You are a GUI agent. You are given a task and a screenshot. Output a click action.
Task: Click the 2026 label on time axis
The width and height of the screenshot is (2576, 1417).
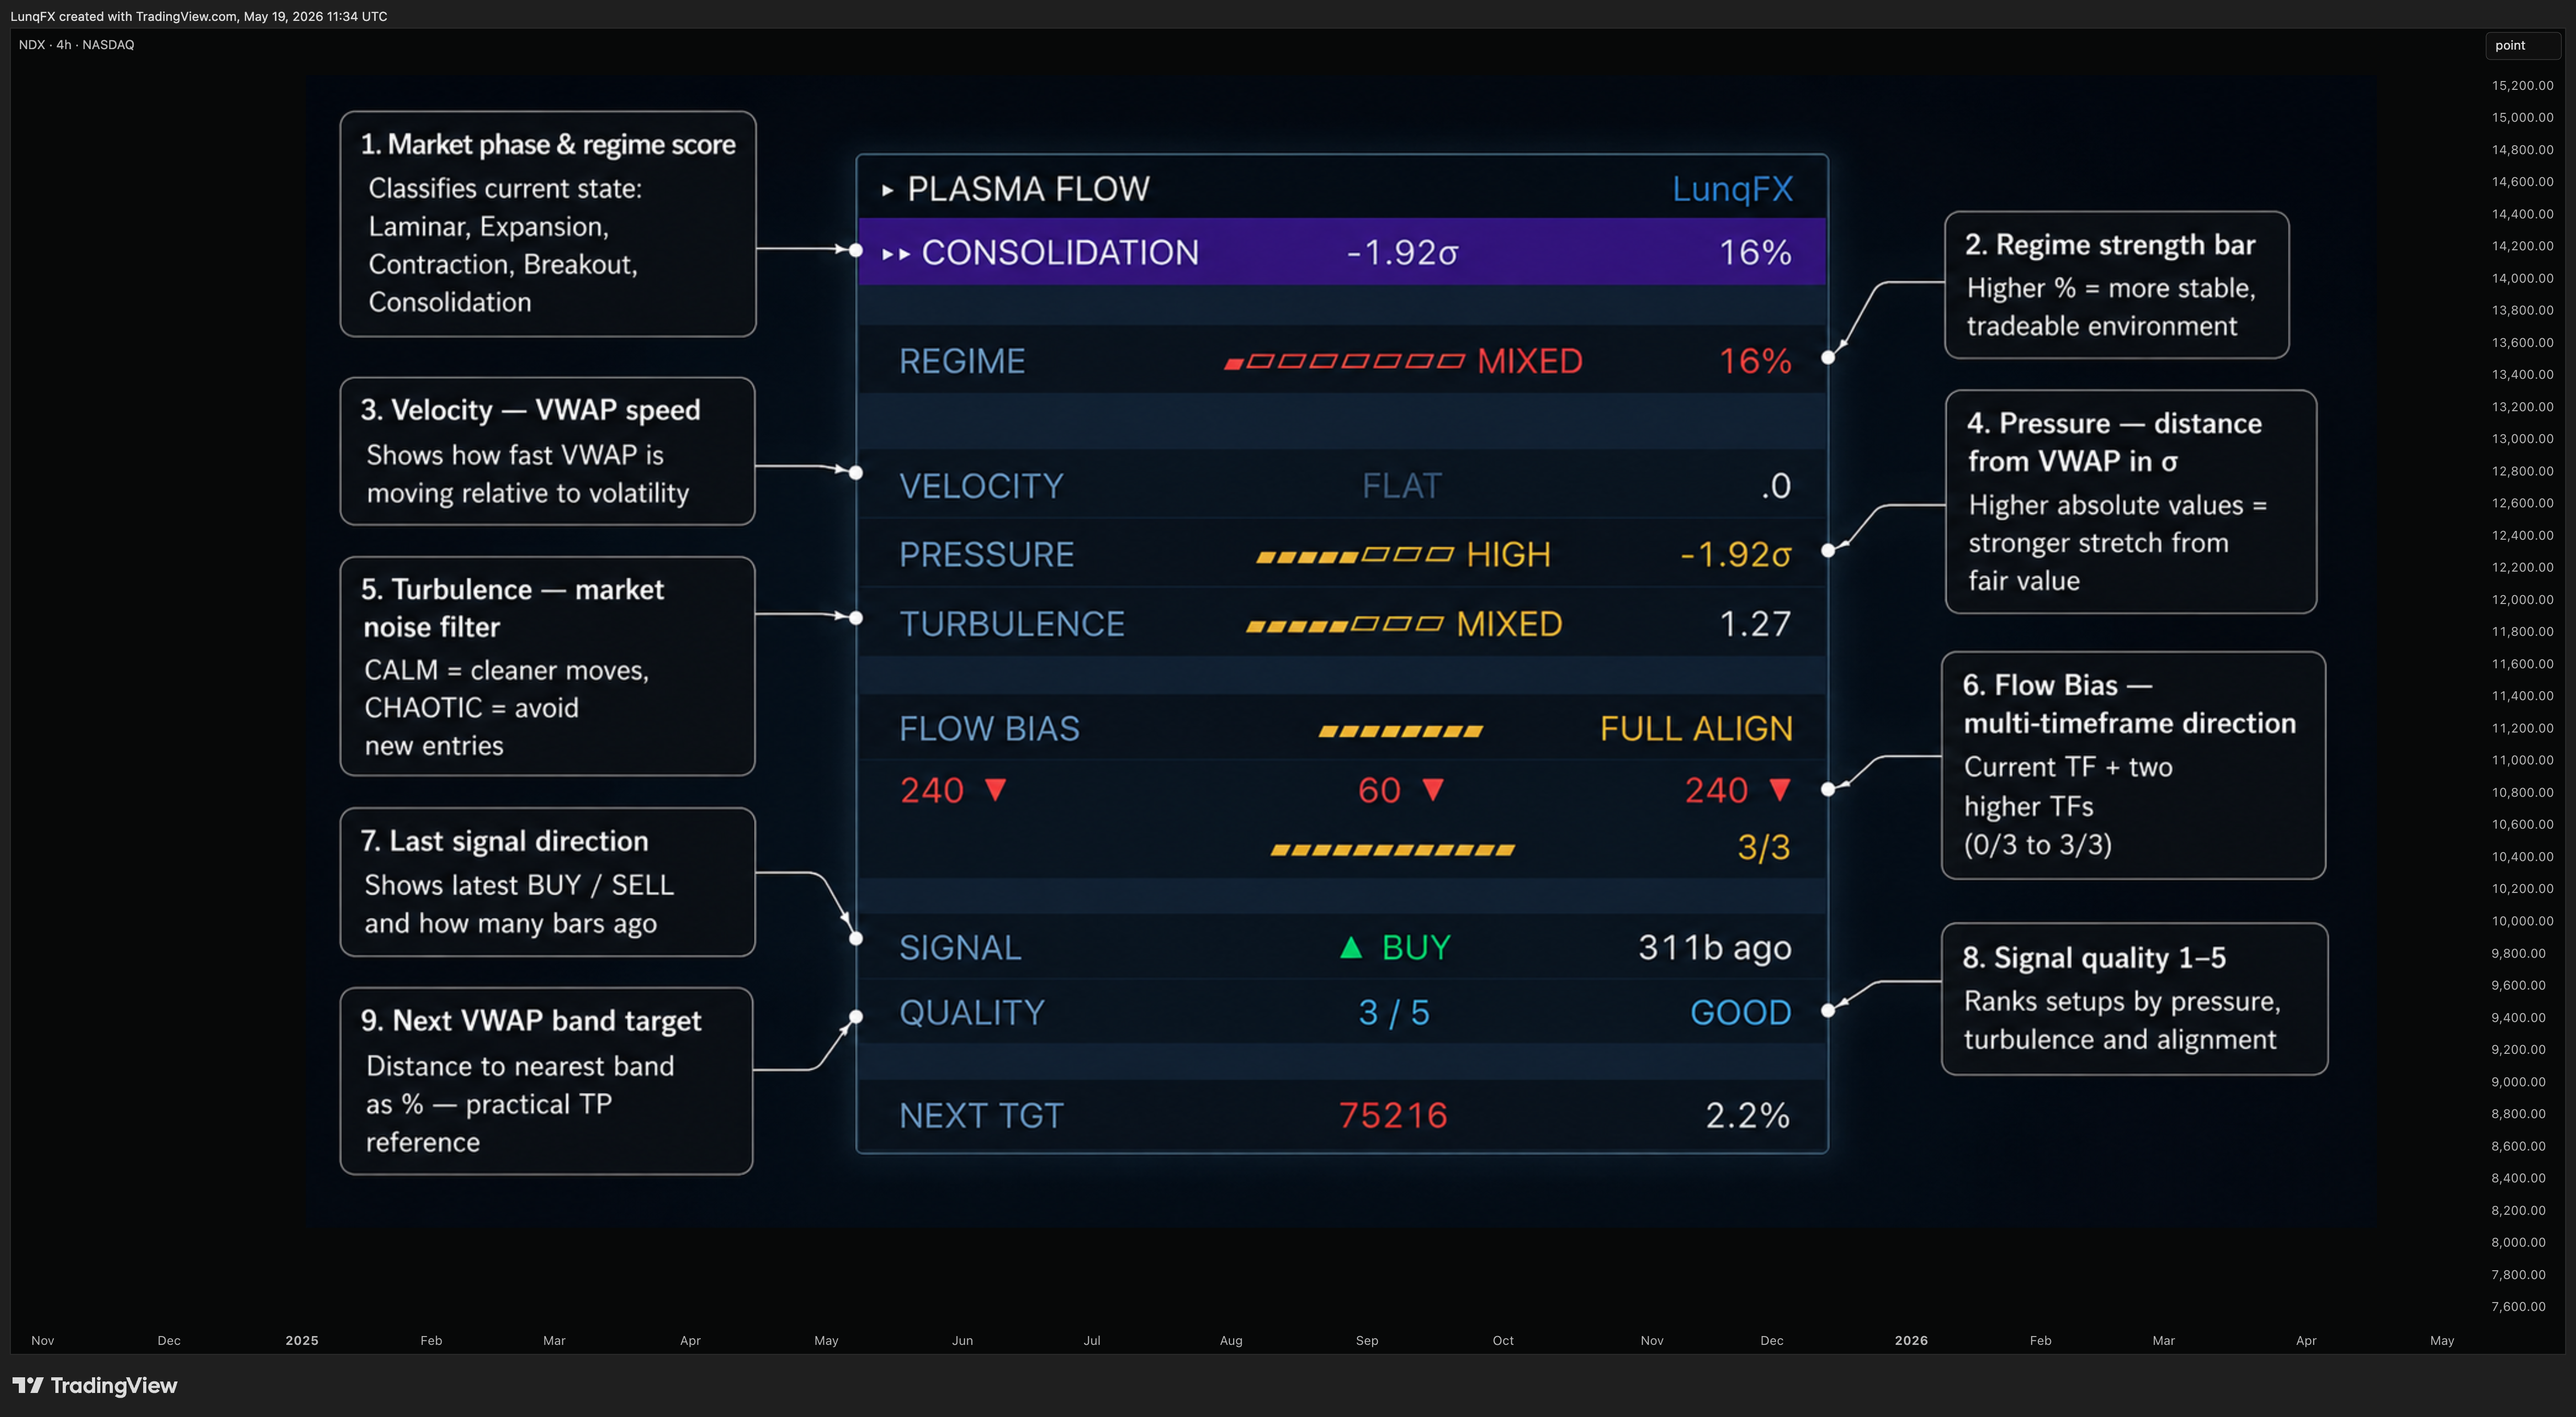coord(1911,1341)
